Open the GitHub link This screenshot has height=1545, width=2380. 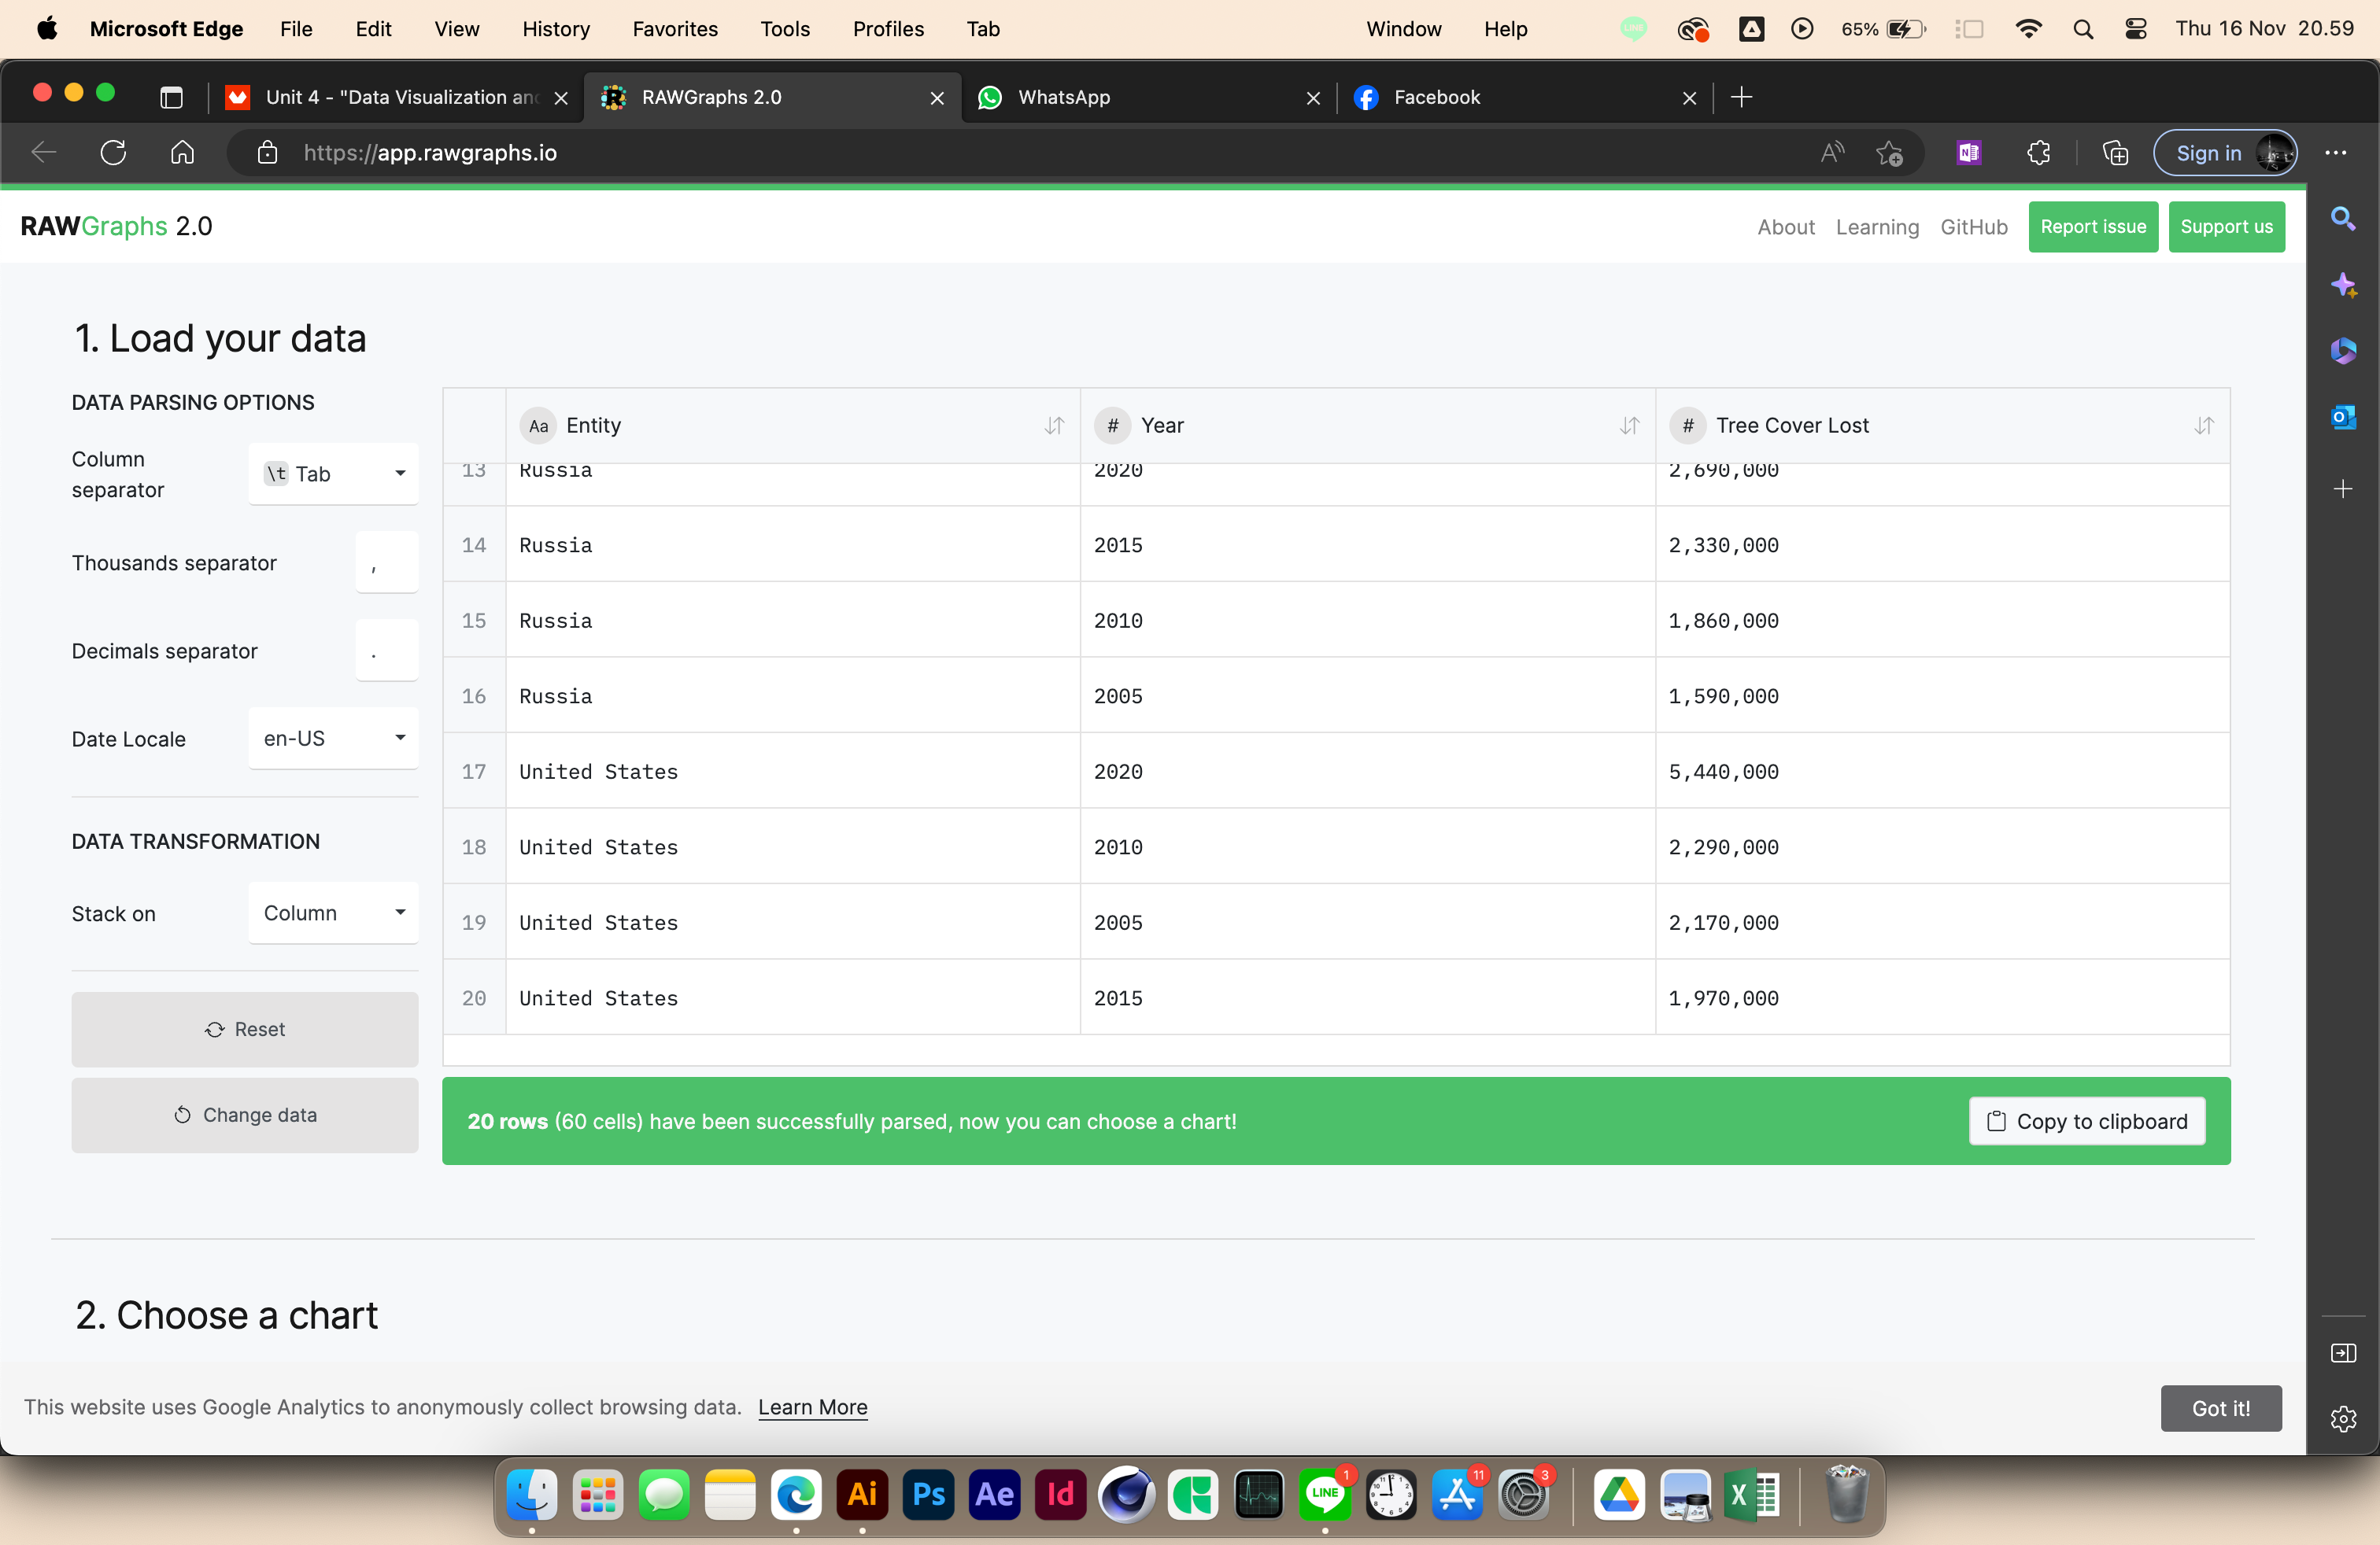point(1974,227)
